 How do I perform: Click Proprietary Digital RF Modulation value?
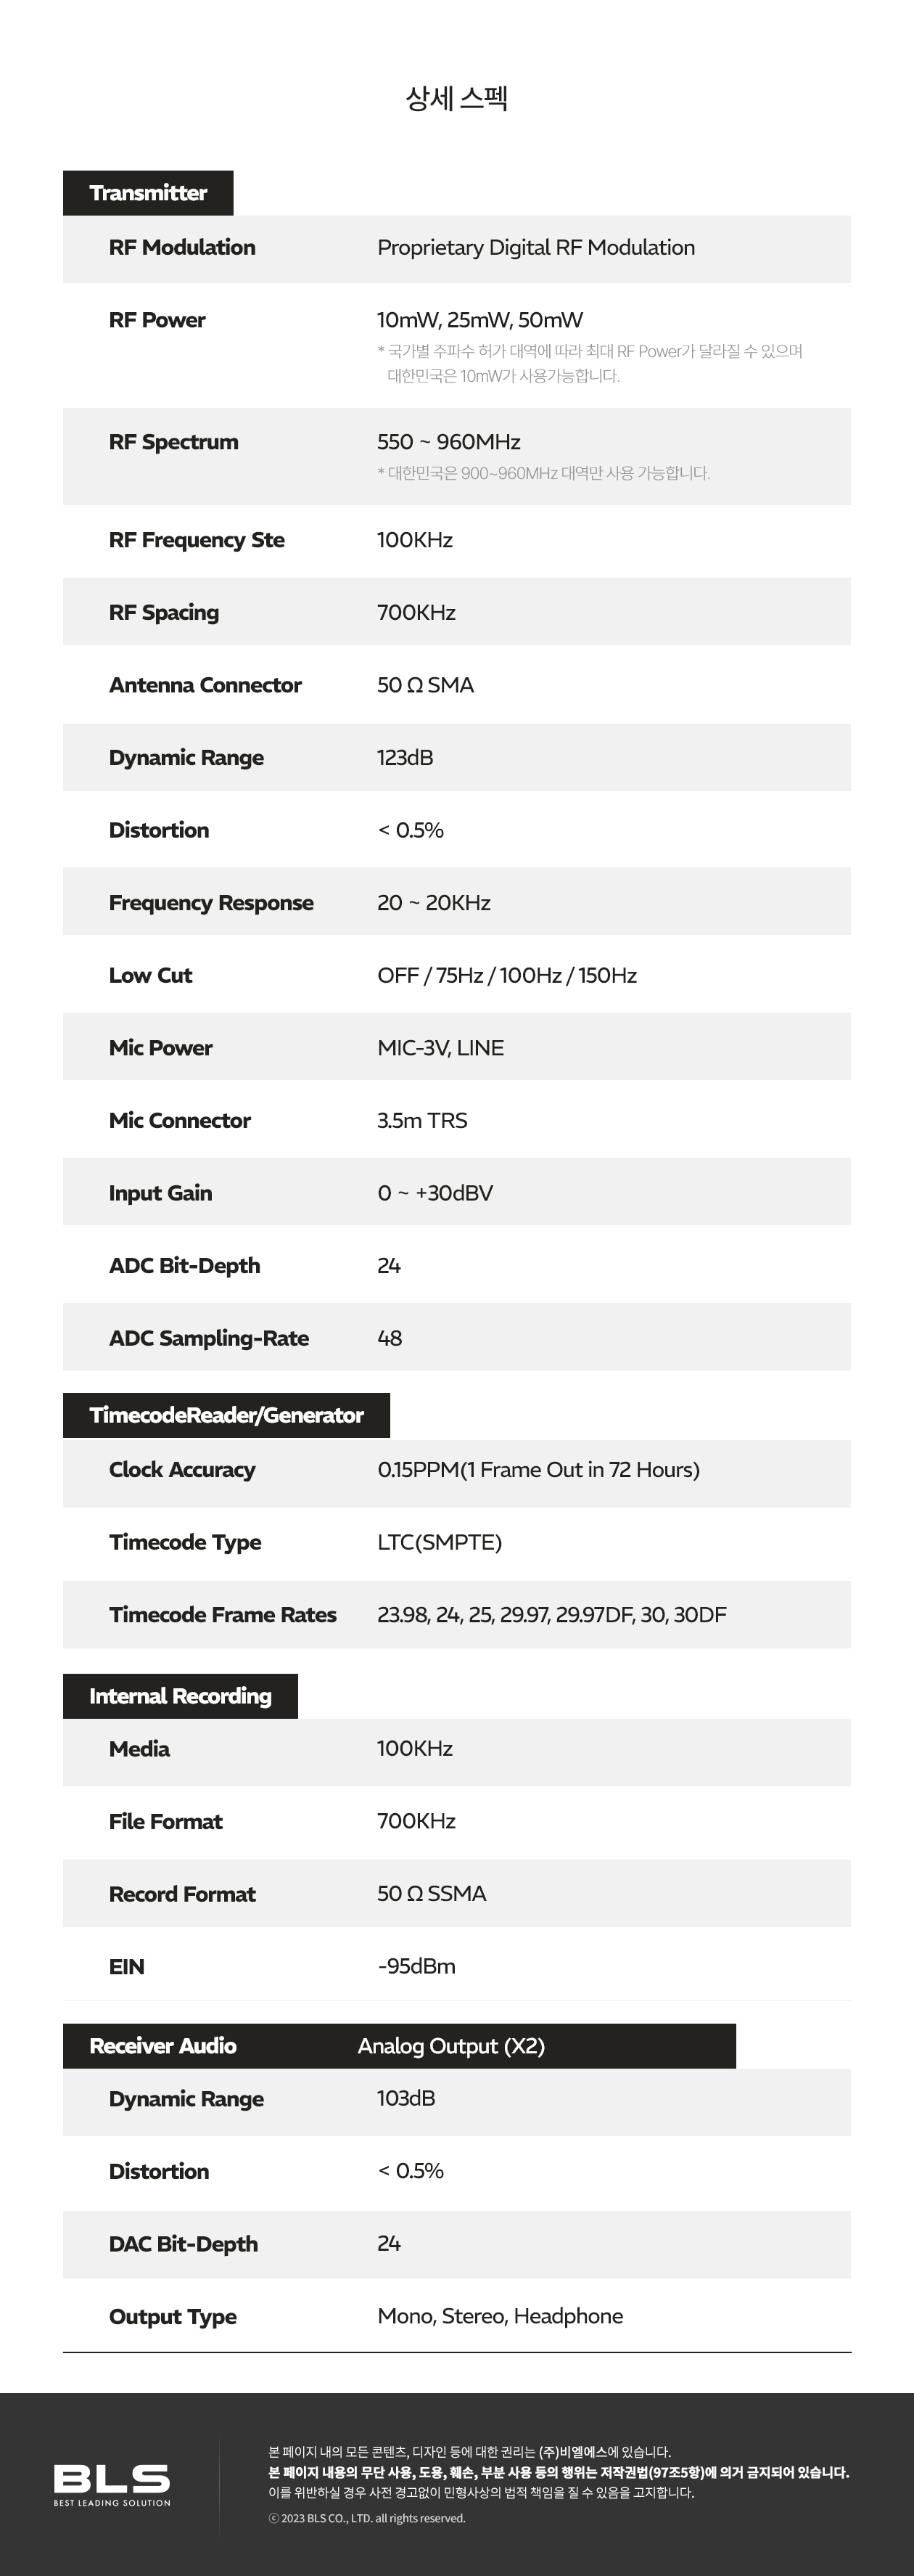536,248
